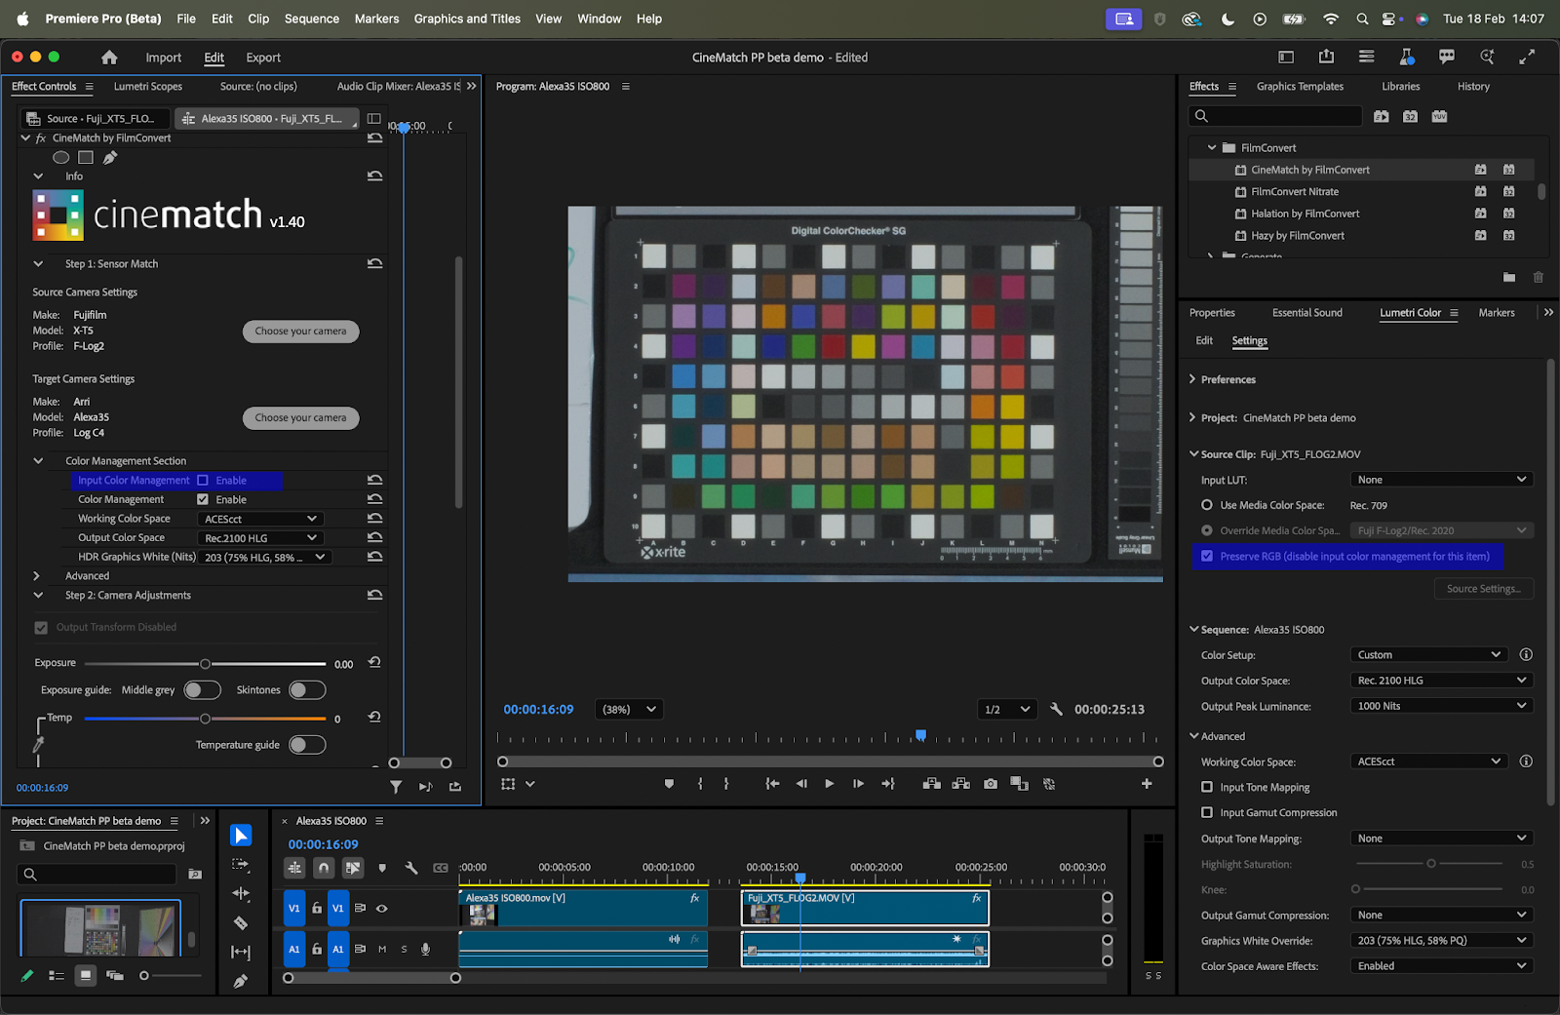Switch to the Essential Sound tab
Image resolution: width=1560 pixels, height=1015 pixels.
pyautogui.click(x=1306, y=313)
